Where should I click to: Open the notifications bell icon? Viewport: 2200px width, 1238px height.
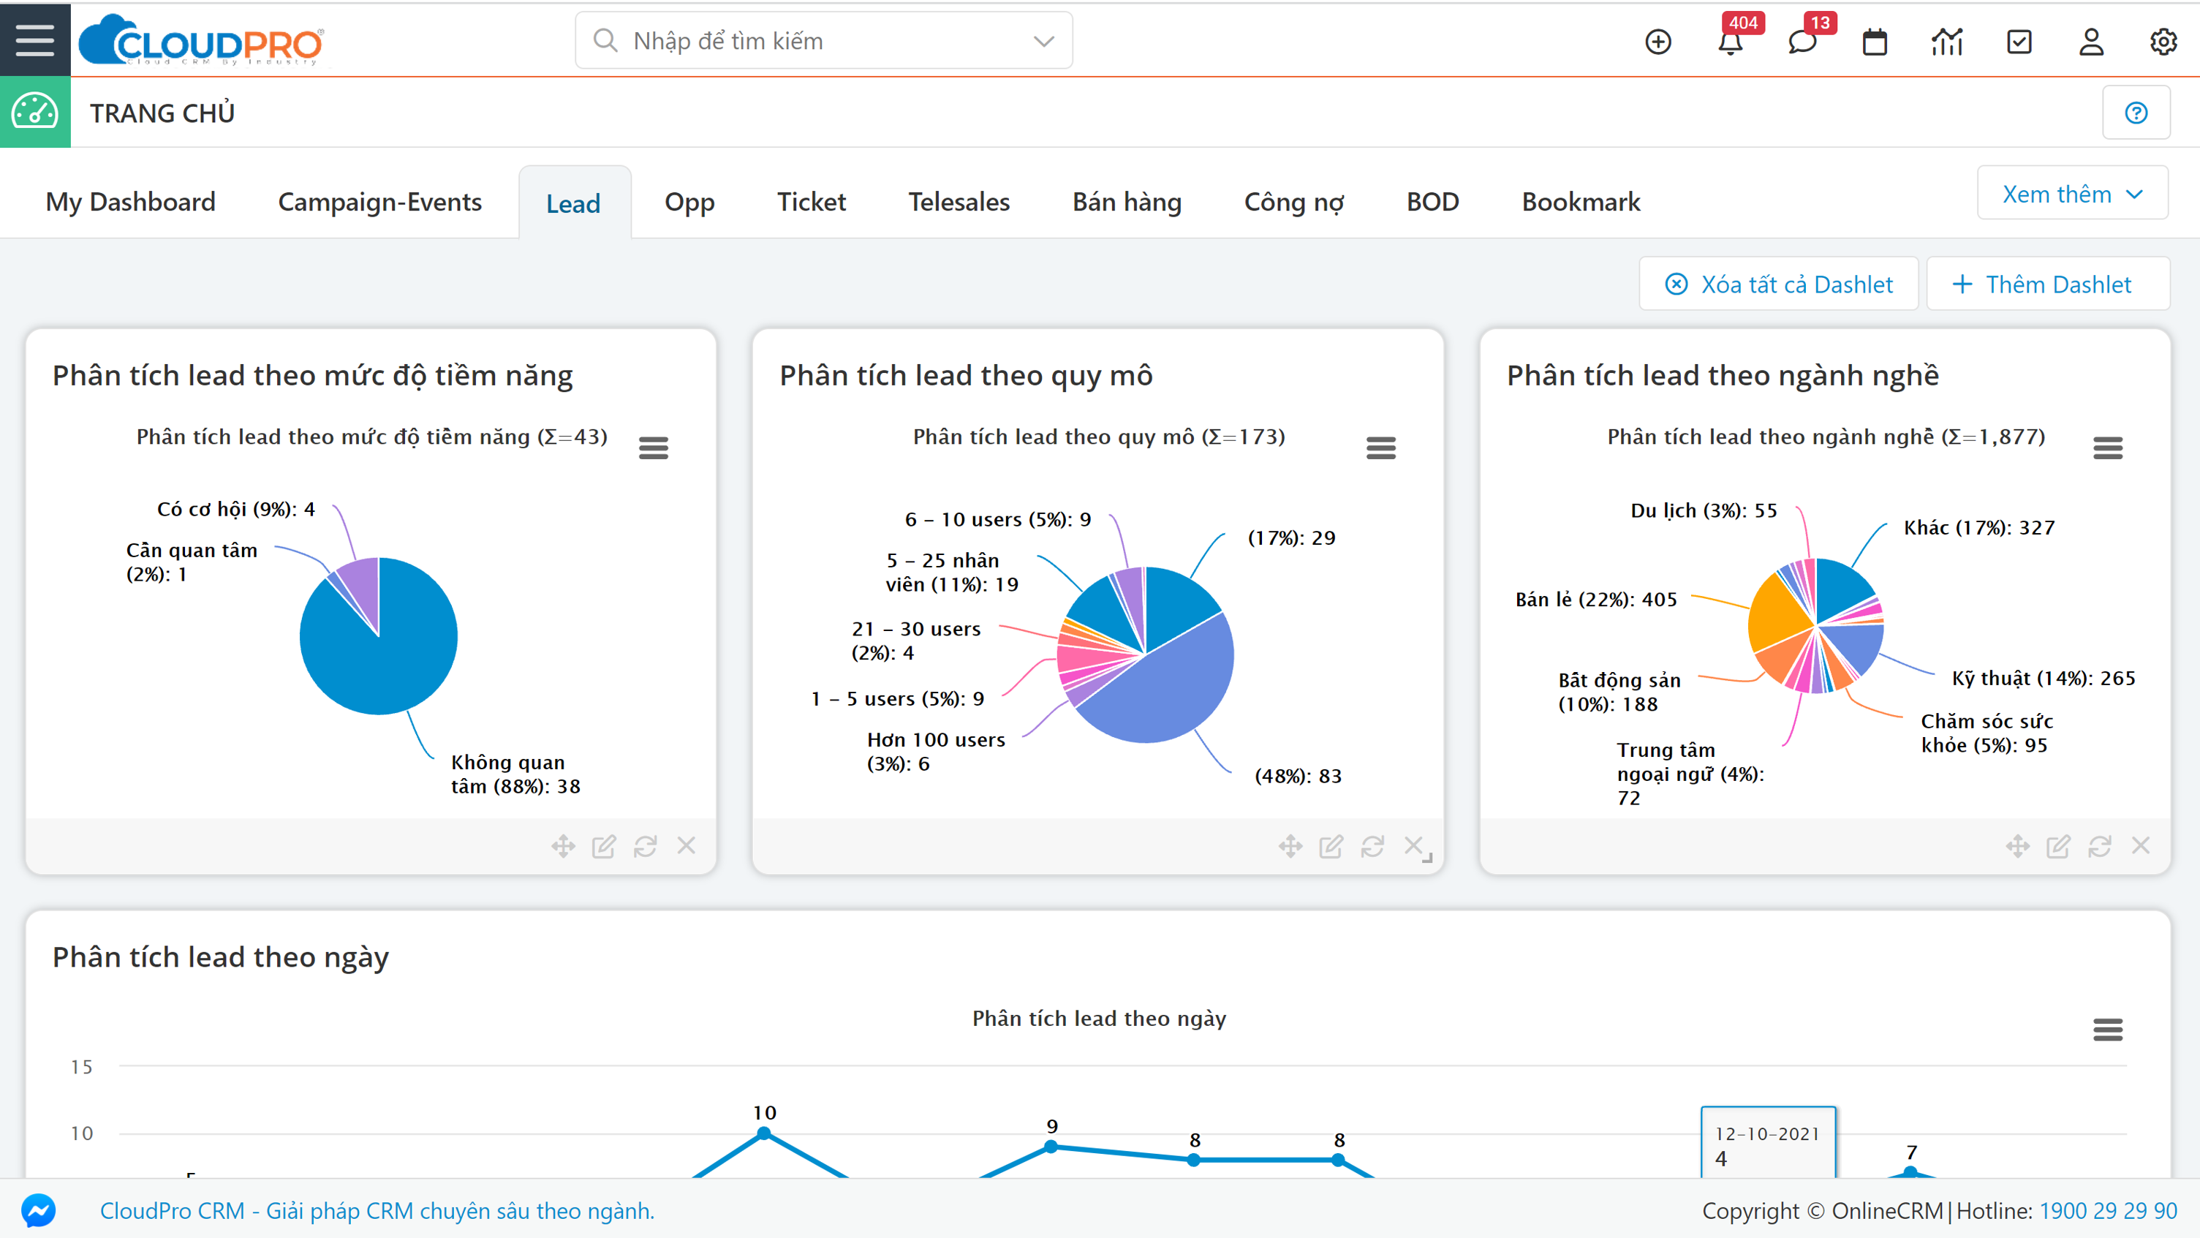click(x=1731, y=40)
